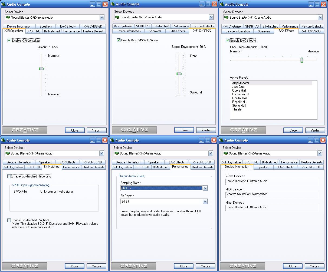The height and width of the screenshot is (272, 328).
Task: Click the MIDI Device field
Action: pos(272,194)
